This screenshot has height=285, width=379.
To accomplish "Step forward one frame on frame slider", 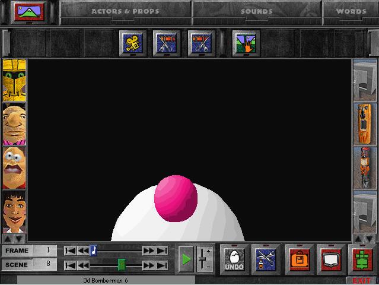I will [148, 251].
